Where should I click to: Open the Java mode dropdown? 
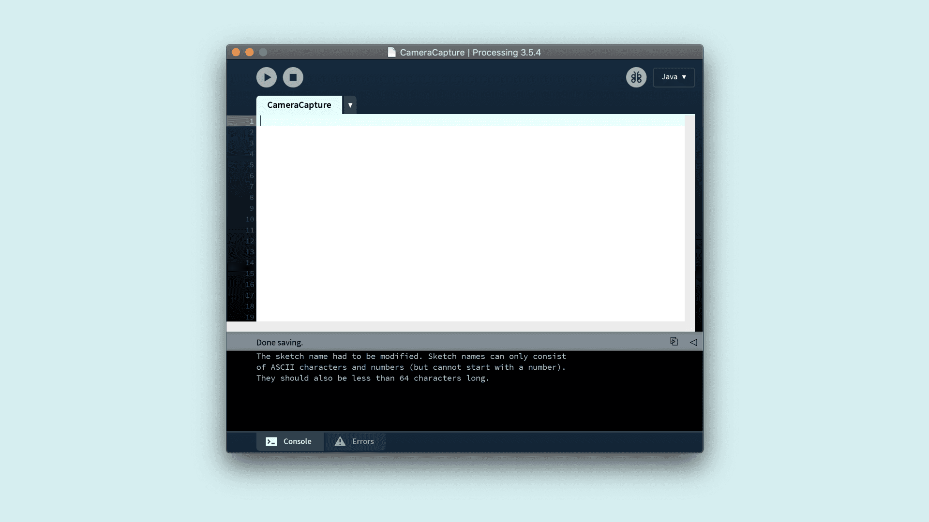click(674, 77)
